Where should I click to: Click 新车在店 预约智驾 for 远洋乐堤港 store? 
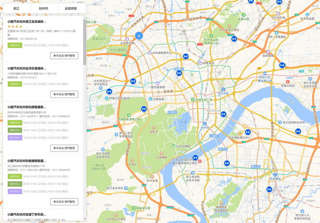click(64, 94)
